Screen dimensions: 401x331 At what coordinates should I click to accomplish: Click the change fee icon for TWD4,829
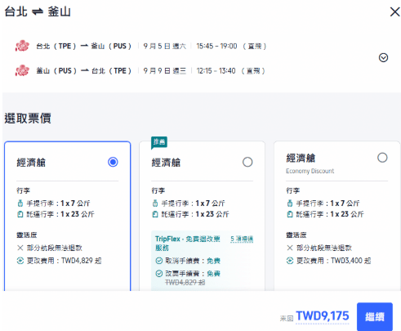tap(20, 261)
